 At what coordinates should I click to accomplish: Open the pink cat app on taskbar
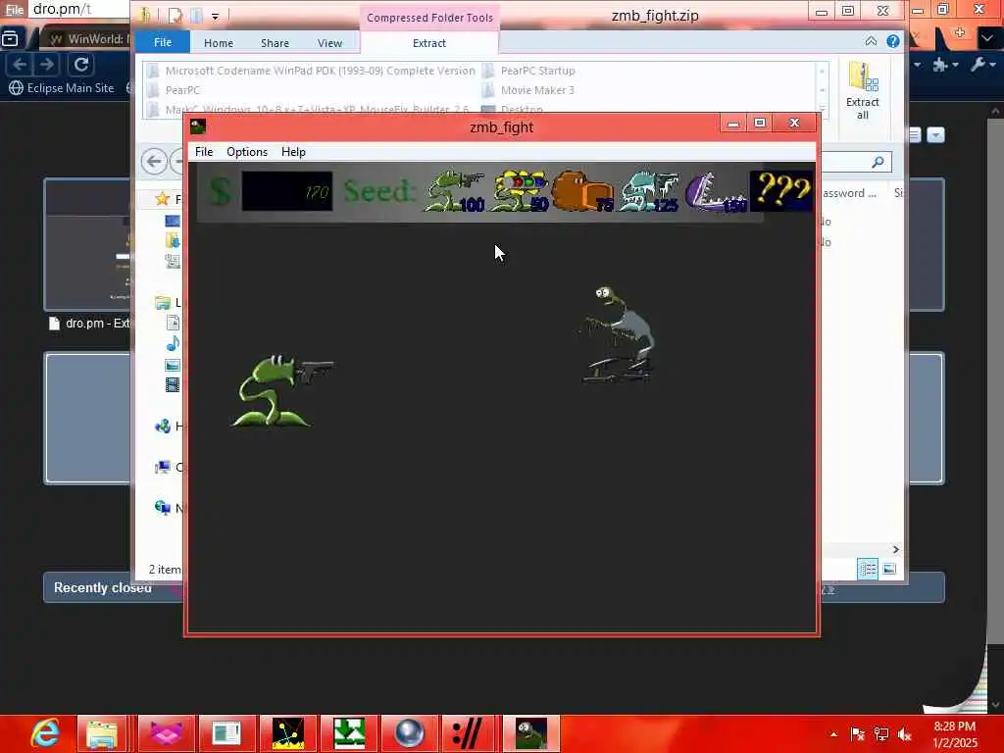166,733
